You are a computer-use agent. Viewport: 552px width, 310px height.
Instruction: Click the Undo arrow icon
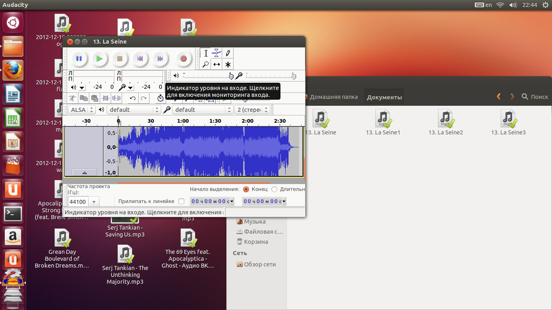point(133,98)
